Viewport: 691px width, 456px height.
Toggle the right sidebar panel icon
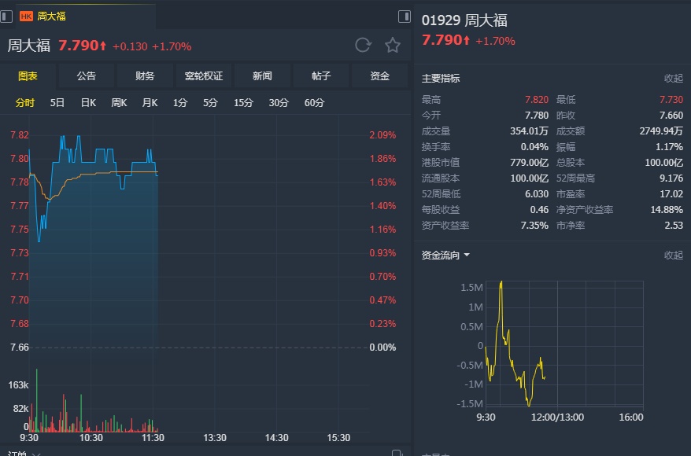[404, 16]
